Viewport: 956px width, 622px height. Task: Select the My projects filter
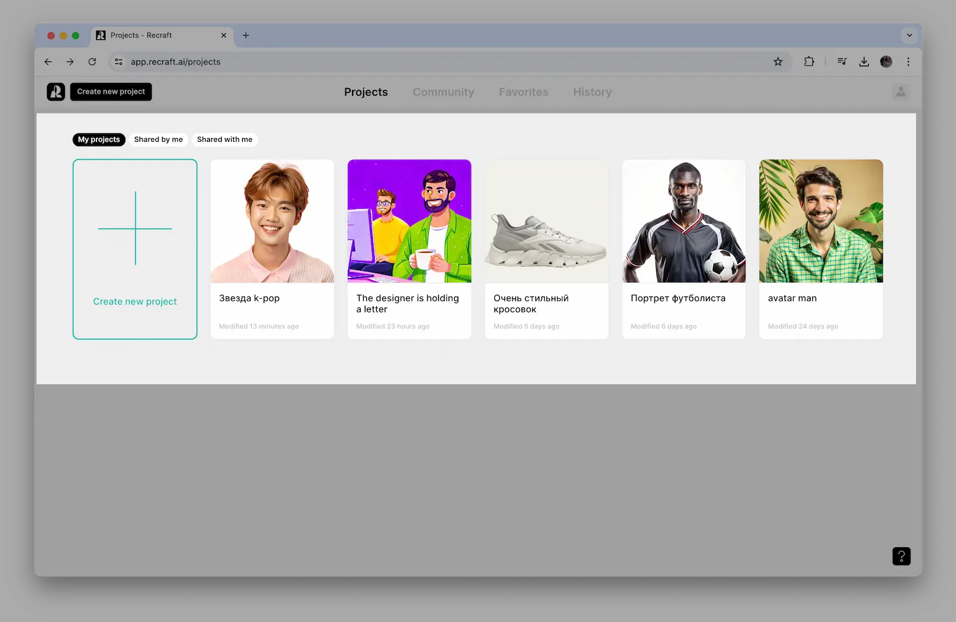99,140
